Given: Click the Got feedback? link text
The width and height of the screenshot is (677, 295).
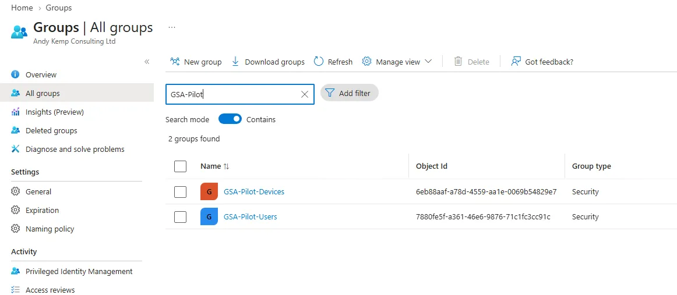Looking at the screenshot, I should click(549, 62).
